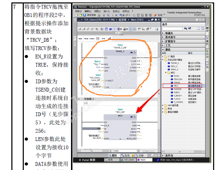Insert normally open contact from LAD toolbar

pyautogui.click(x=80, y=39)
